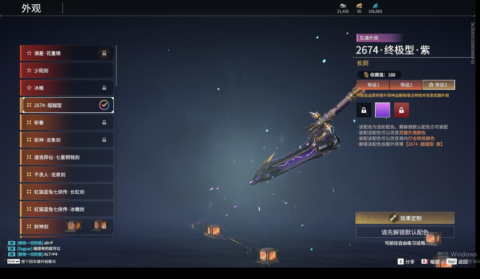Screen dimensions: 480x279
Task: Click the gold ingot currency icon
Action: [x=359, y=6]
